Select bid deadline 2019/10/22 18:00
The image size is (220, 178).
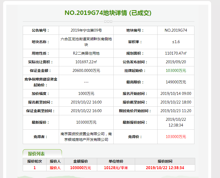[176, 102]
